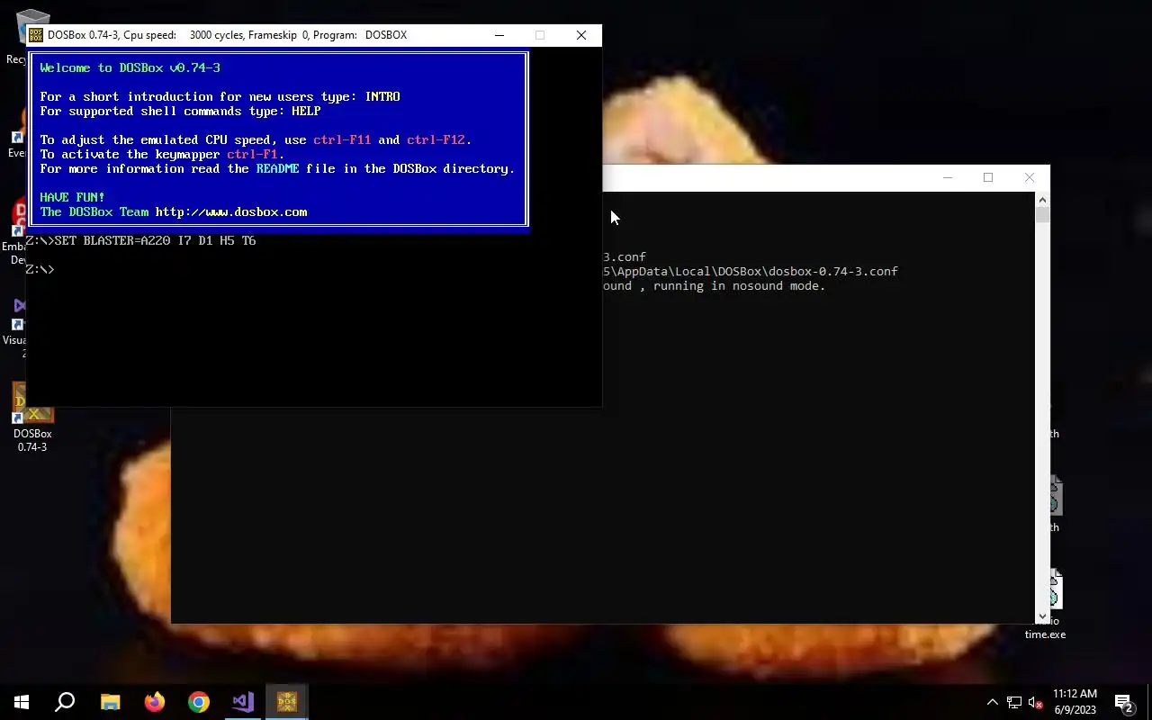Launch File Explorer from the taskbar
This screenshot has height=720, width=1152.
pos(110,702)
